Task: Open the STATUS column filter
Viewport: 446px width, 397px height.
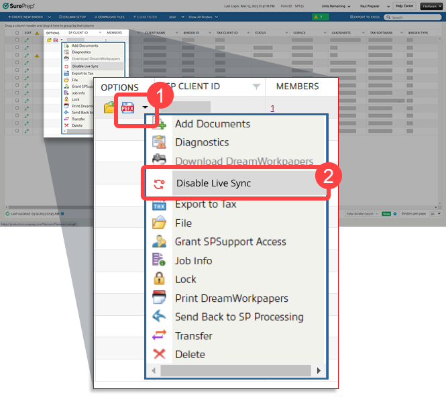Action: pos(286,33)
